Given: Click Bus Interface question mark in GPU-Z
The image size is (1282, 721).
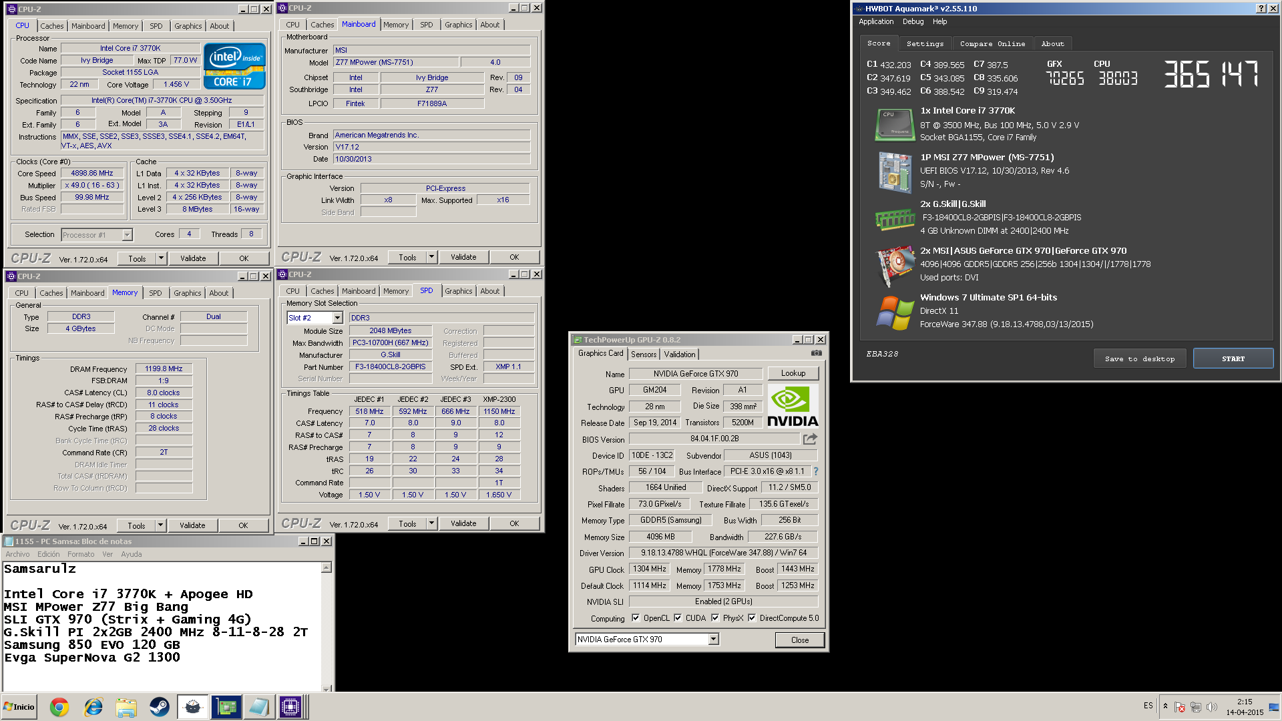Looking at the screenshot, I should click(816, 471).
